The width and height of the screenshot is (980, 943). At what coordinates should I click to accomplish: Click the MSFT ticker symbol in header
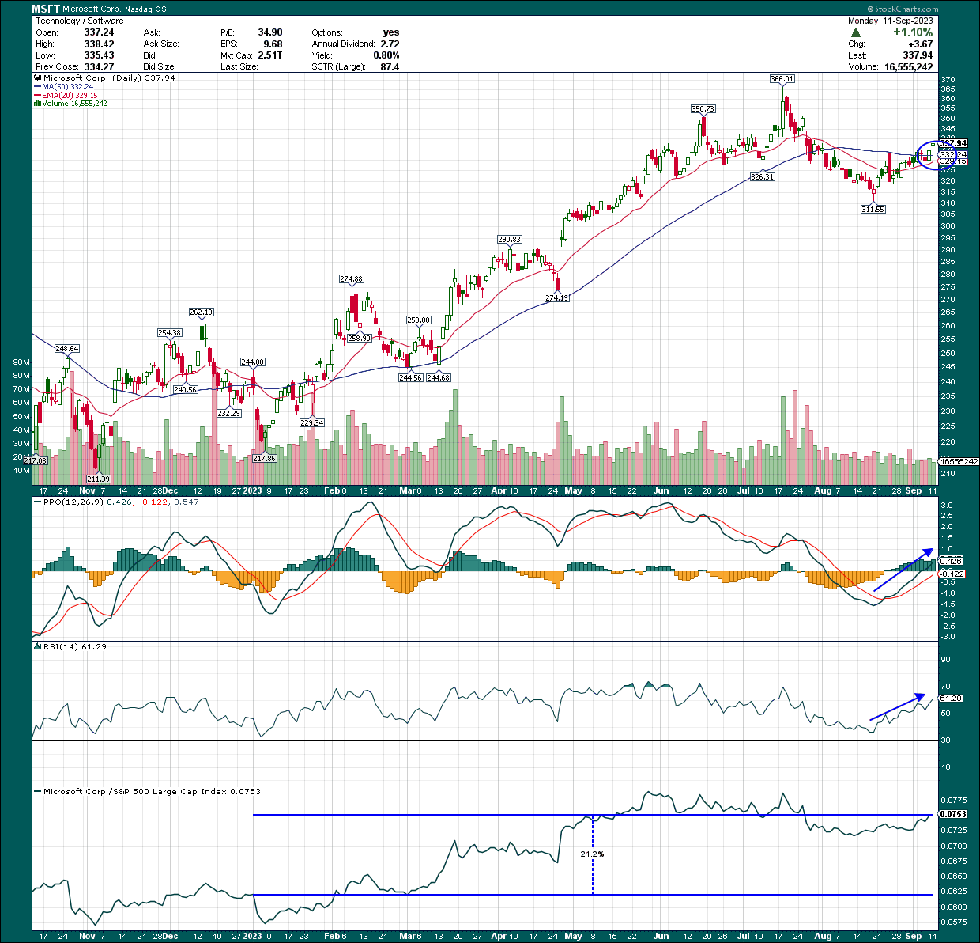point(46,9)
